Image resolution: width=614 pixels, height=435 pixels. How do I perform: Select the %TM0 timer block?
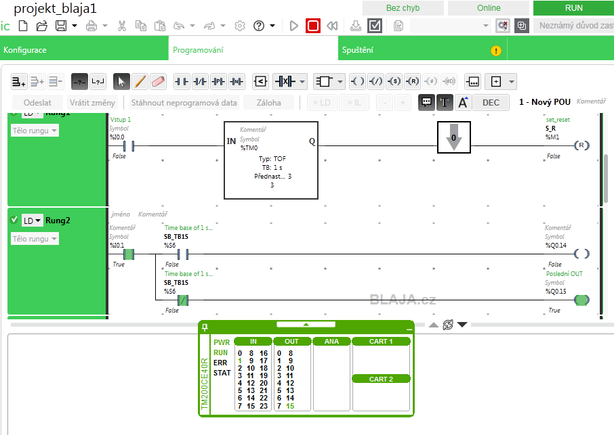tap(271, 160)
